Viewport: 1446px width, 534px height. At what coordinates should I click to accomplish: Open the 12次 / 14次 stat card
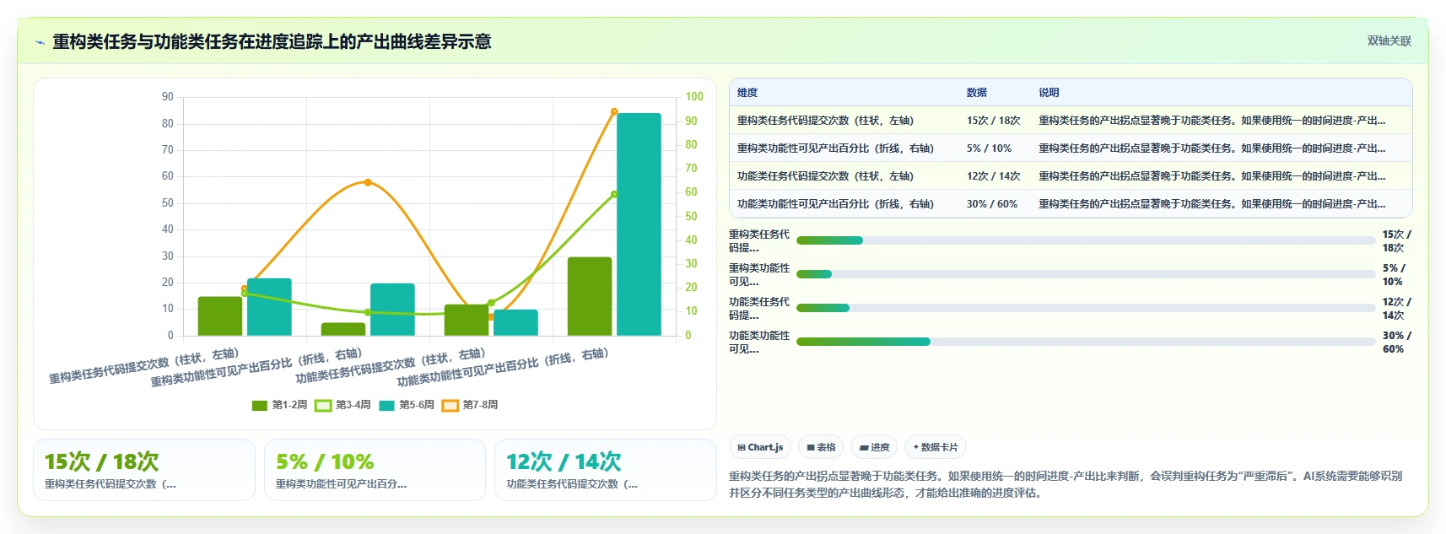pyautogui.click(x=606, y=470)
